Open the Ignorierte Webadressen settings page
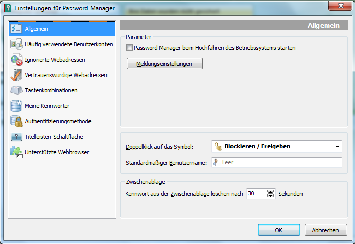The width and height of the screenshot is (355, 244). pos(55,60)
